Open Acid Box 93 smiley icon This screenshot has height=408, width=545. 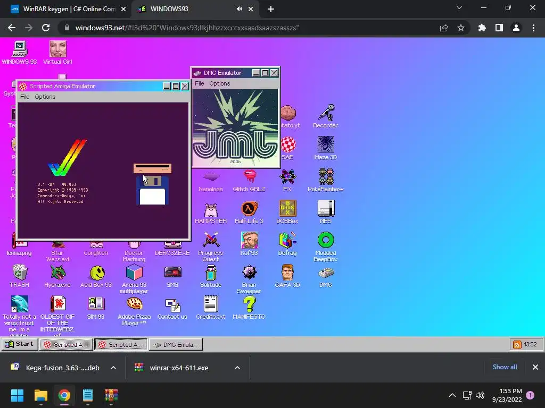click(96, 276)
